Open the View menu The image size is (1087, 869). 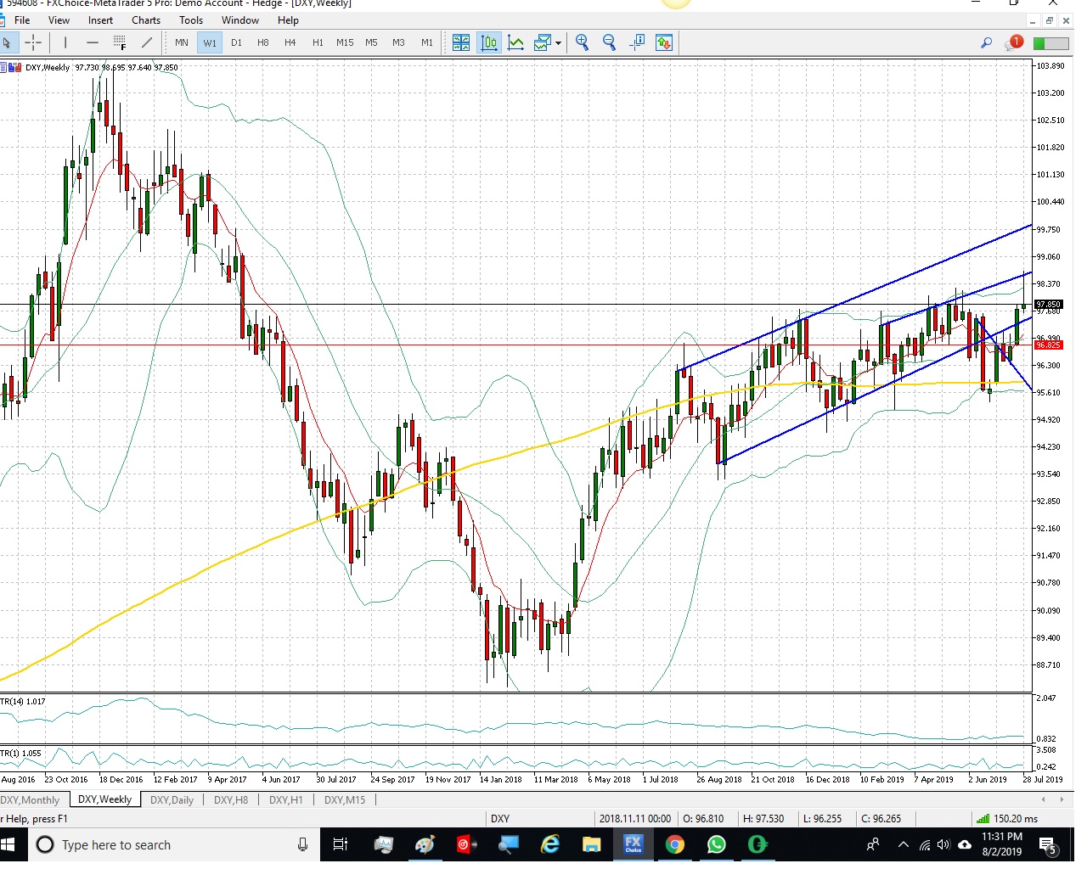59,20
